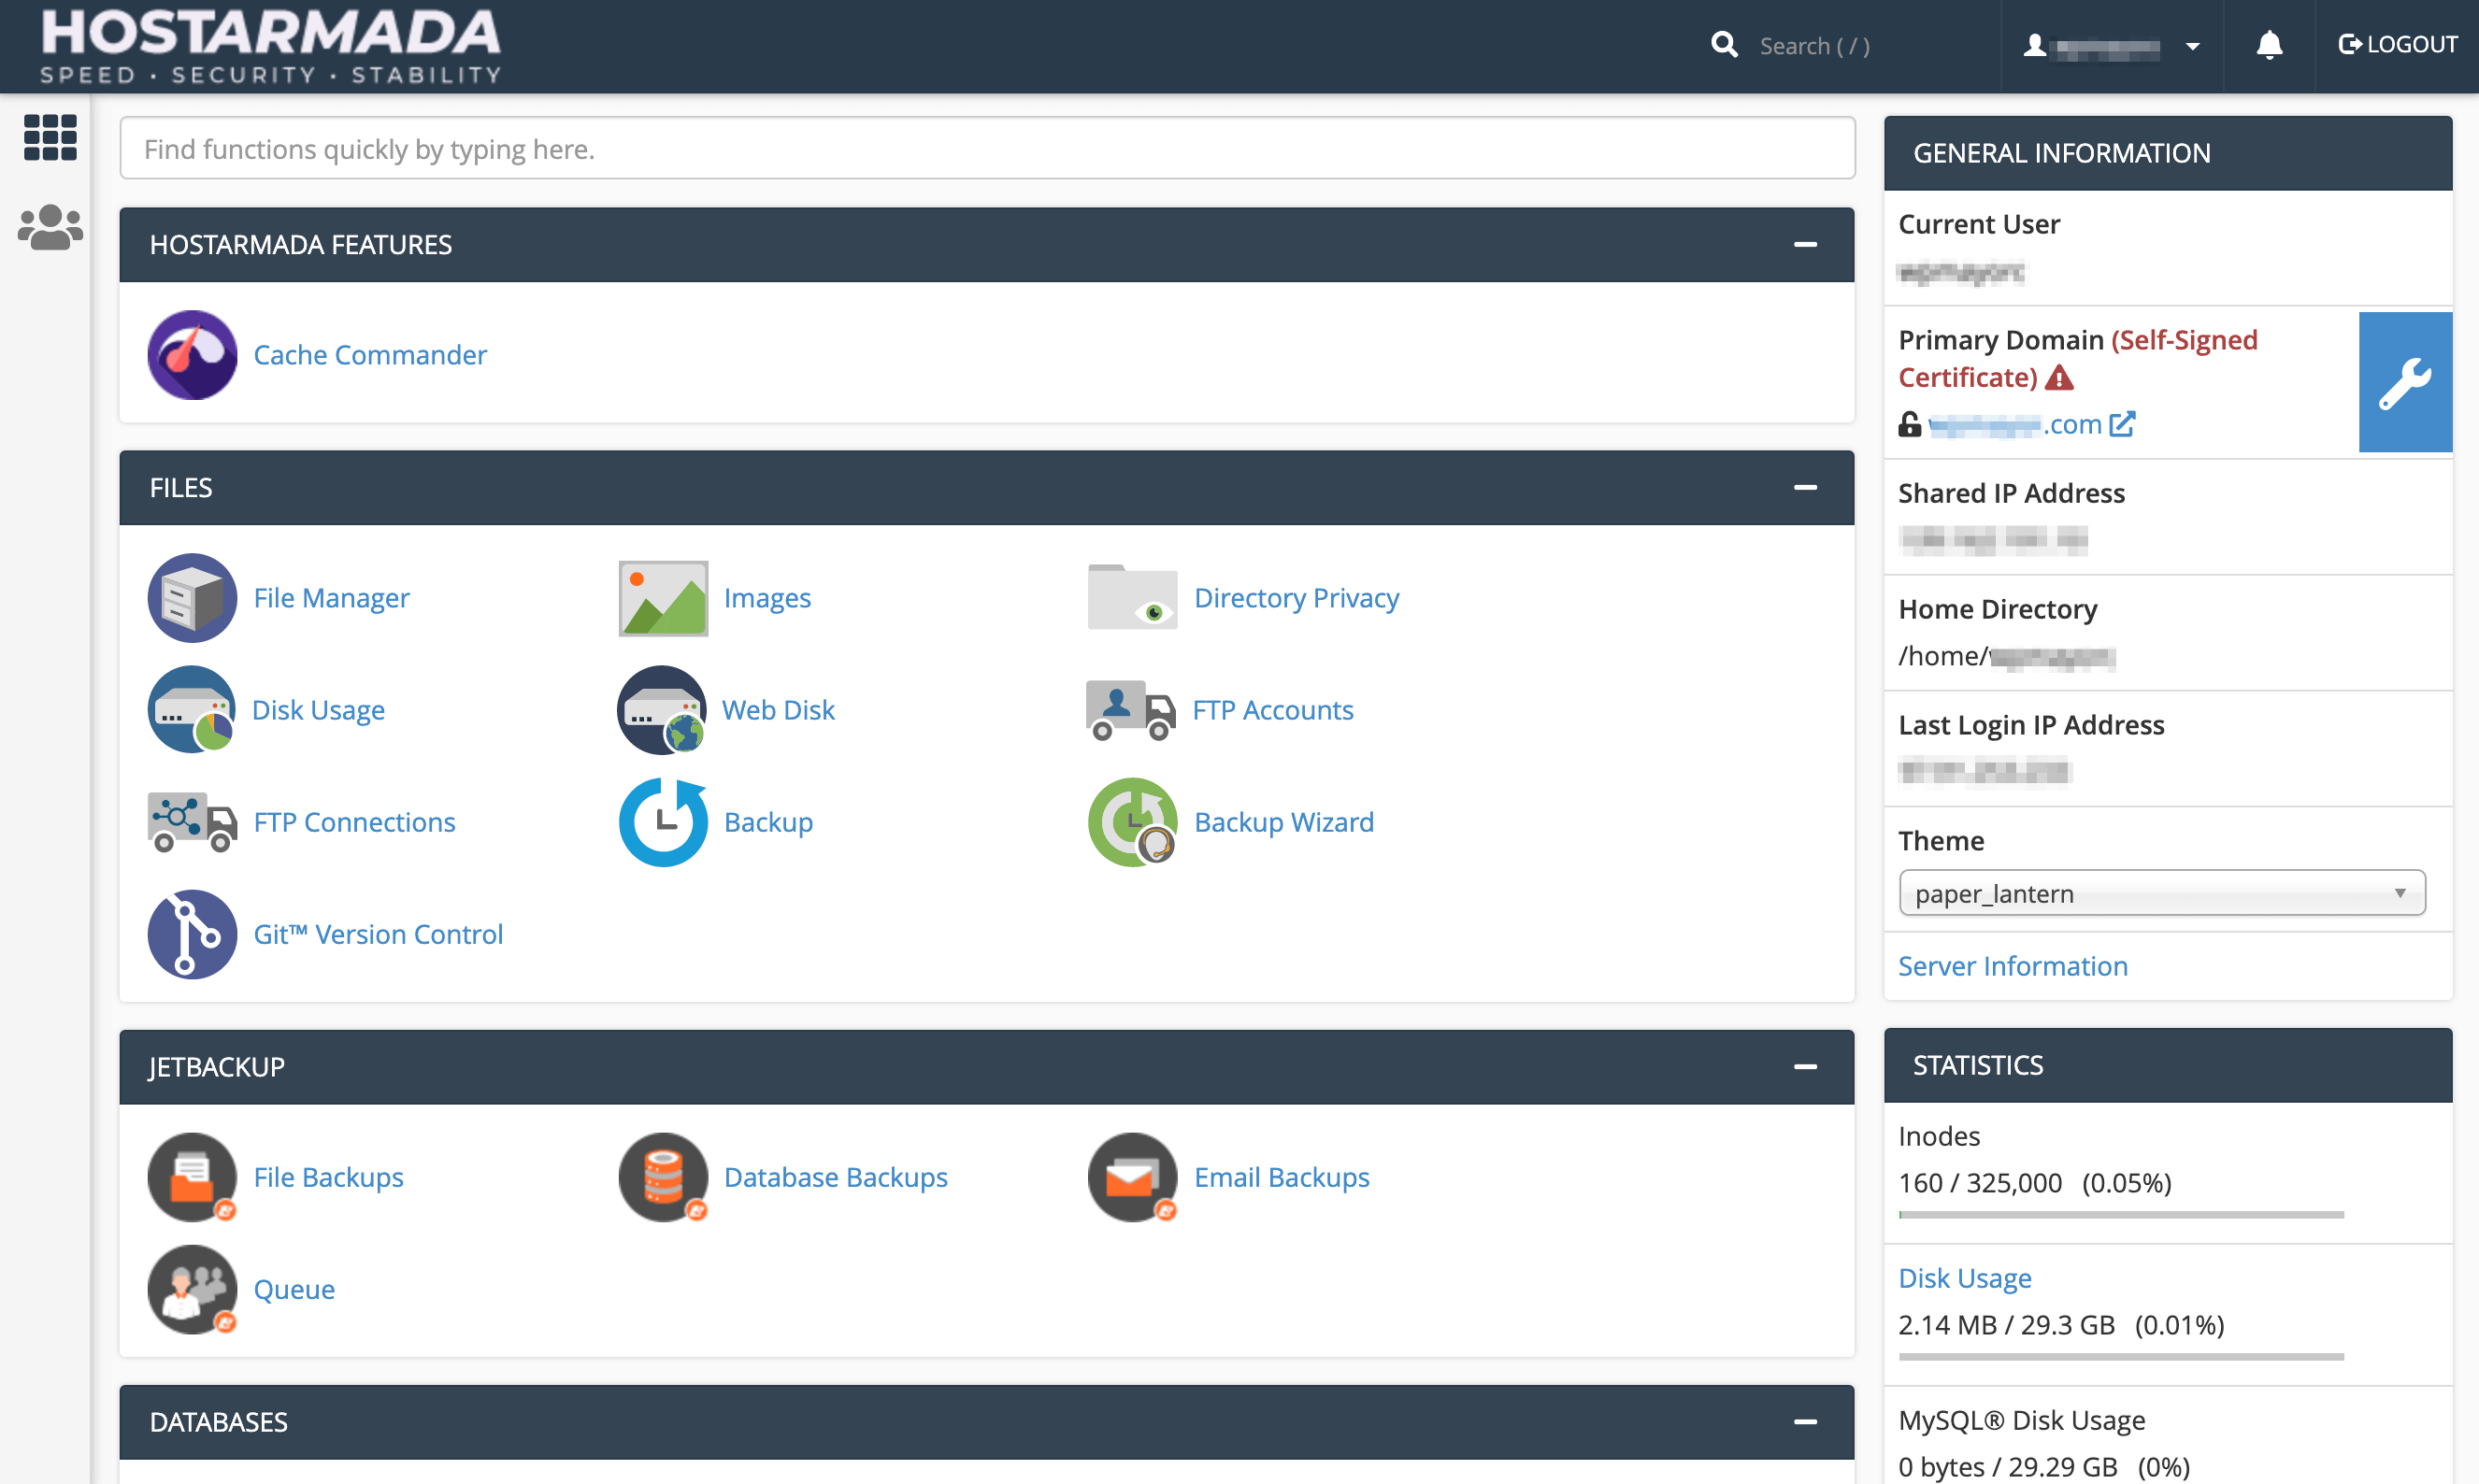
Task: Click the Inodes usage progress bar
Action: [2121, 1215]
